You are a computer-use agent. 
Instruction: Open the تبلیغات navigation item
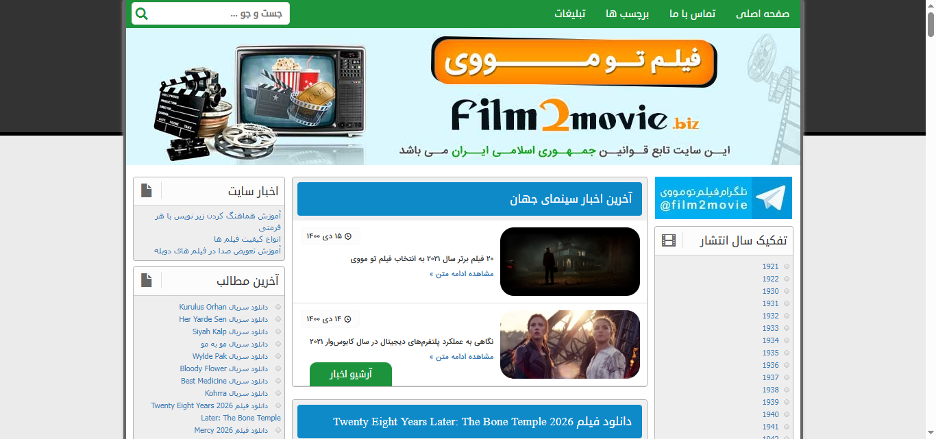pos(569,14)
